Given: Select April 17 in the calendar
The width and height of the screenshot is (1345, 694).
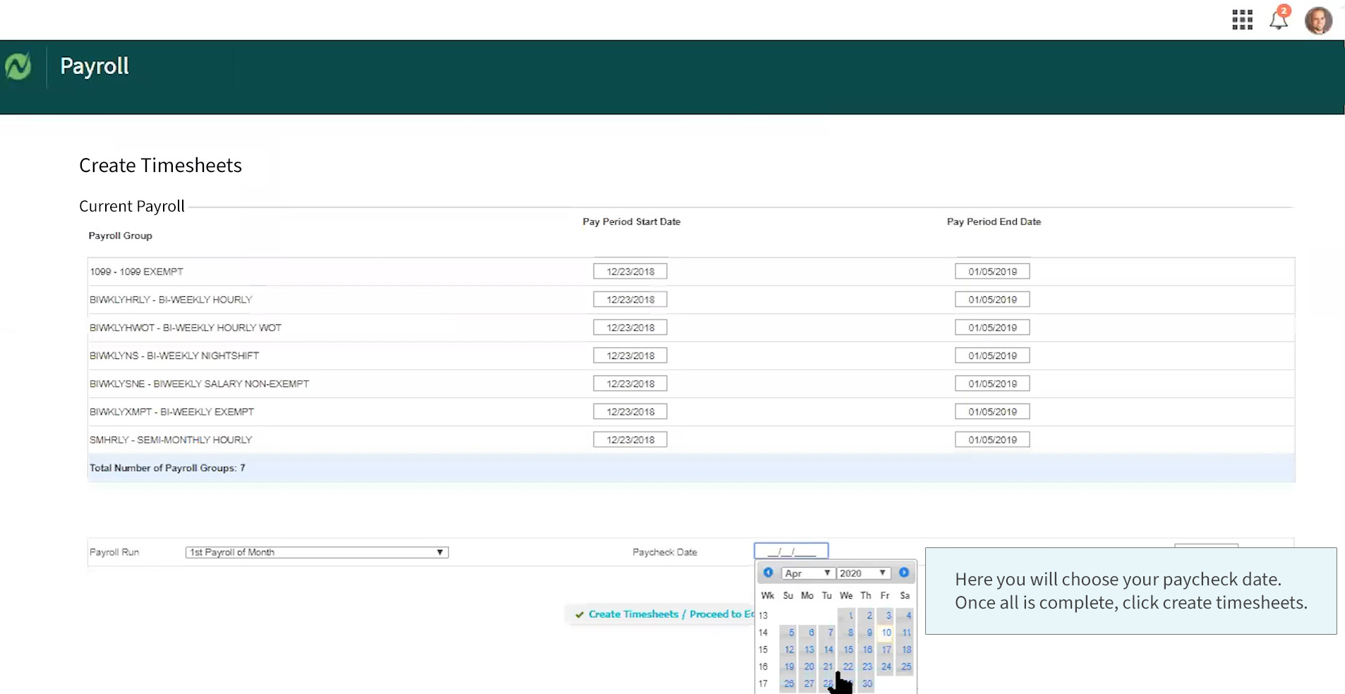Looking at the screenshot, I should (886, 650).
